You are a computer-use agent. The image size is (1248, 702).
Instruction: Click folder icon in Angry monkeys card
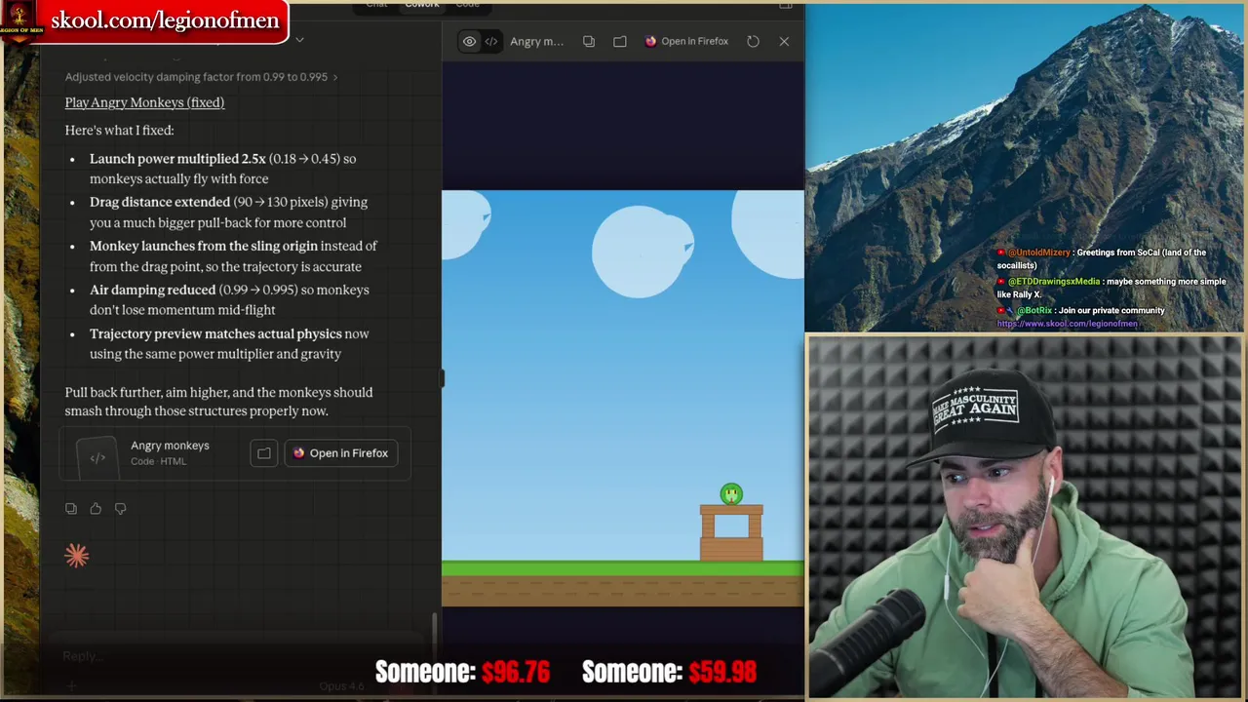tap(264, 452)
